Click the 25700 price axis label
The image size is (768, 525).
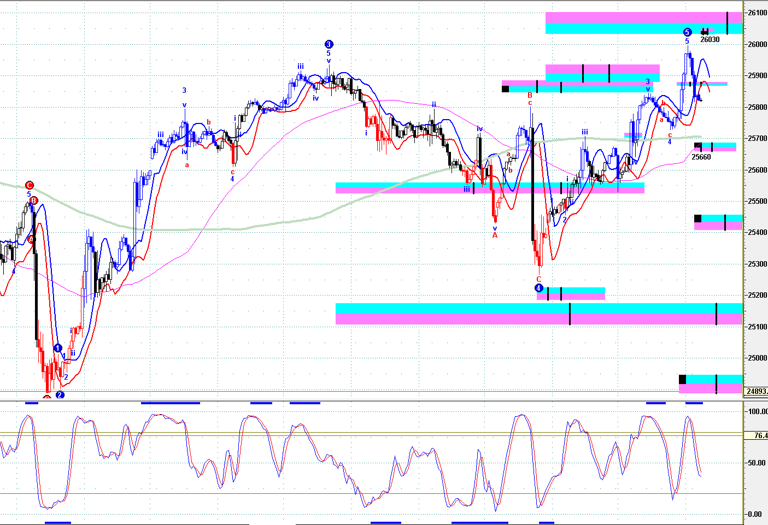[x=757, y=138]
